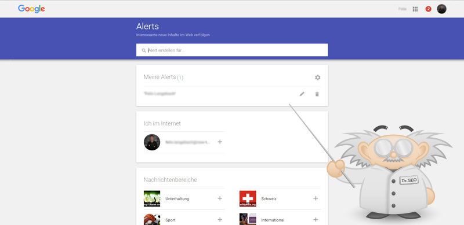The image size is (464, 225).
Task: Select the blurred alert entry under Meine Alerts
Action: coord(160,94)
